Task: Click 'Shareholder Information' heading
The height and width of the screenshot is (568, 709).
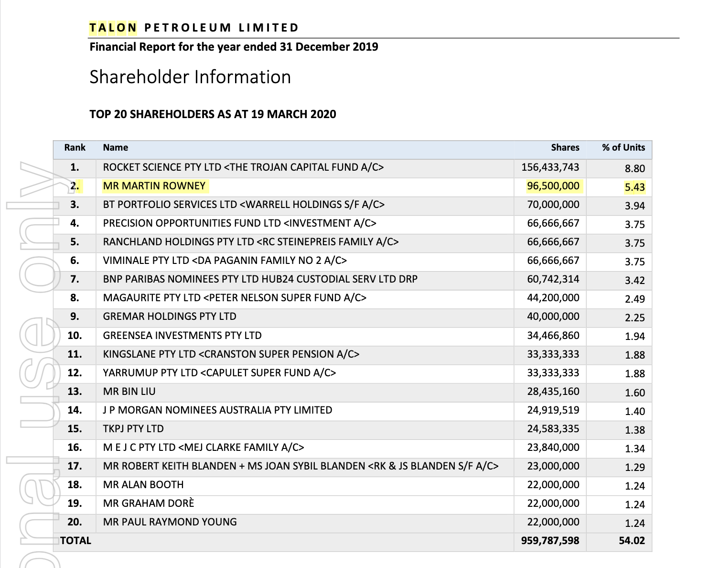Action: pos(190,77)
